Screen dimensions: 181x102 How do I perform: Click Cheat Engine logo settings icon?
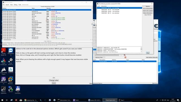tap(156, 26)
